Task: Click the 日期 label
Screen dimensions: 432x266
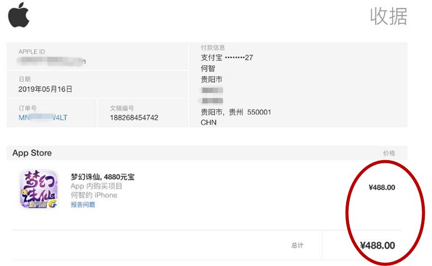Action: [24, 79]
